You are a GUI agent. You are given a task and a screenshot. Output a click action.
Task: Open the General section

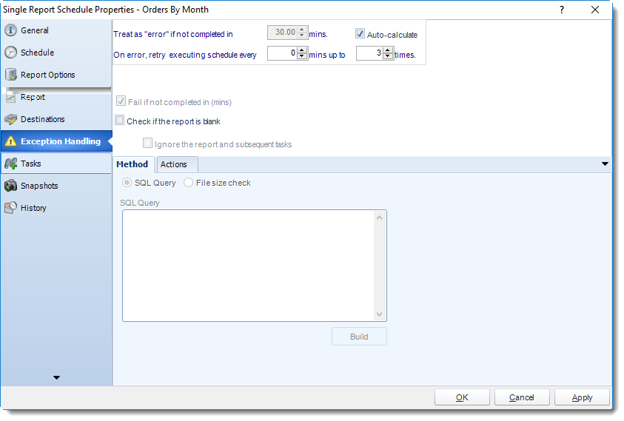point(56,30)
